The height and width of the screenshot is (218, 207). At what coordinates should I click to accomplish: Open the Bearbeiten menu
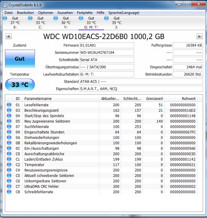pyautogui.click(x=25, y=13)
